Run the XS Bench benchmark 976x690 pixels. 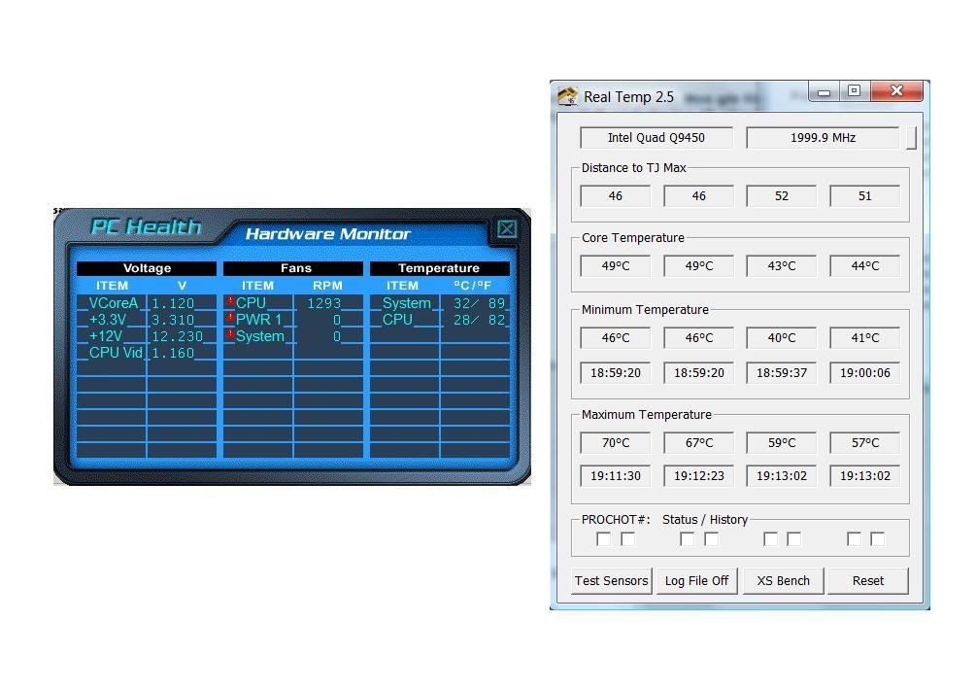[x=783, y=580]
